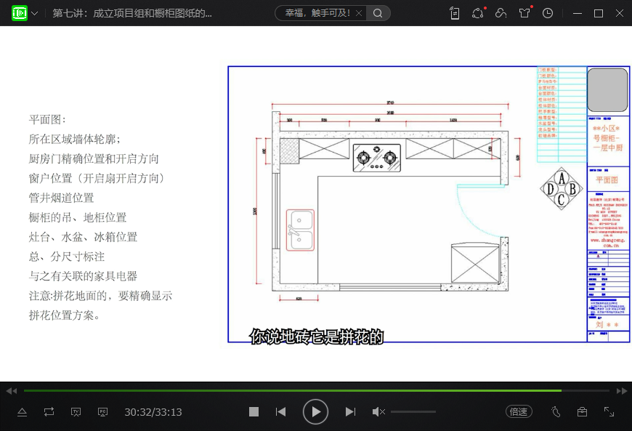The height and width of the screenshot is (431, 632).
Task: Open the playlist document icon in title bar
Action: point(455,13)
